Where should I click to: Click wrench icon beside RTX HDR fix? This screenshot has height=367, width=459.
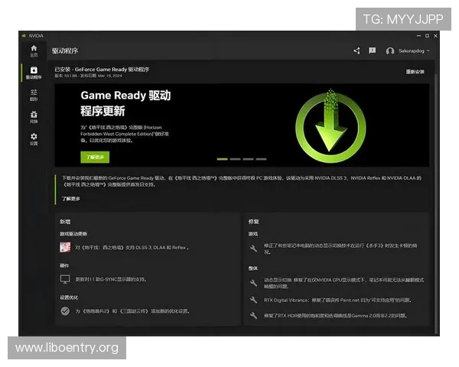(253, 316)
